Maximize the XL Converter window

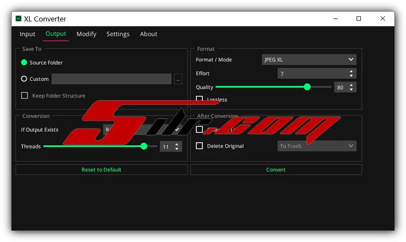[x=359, y=19]
